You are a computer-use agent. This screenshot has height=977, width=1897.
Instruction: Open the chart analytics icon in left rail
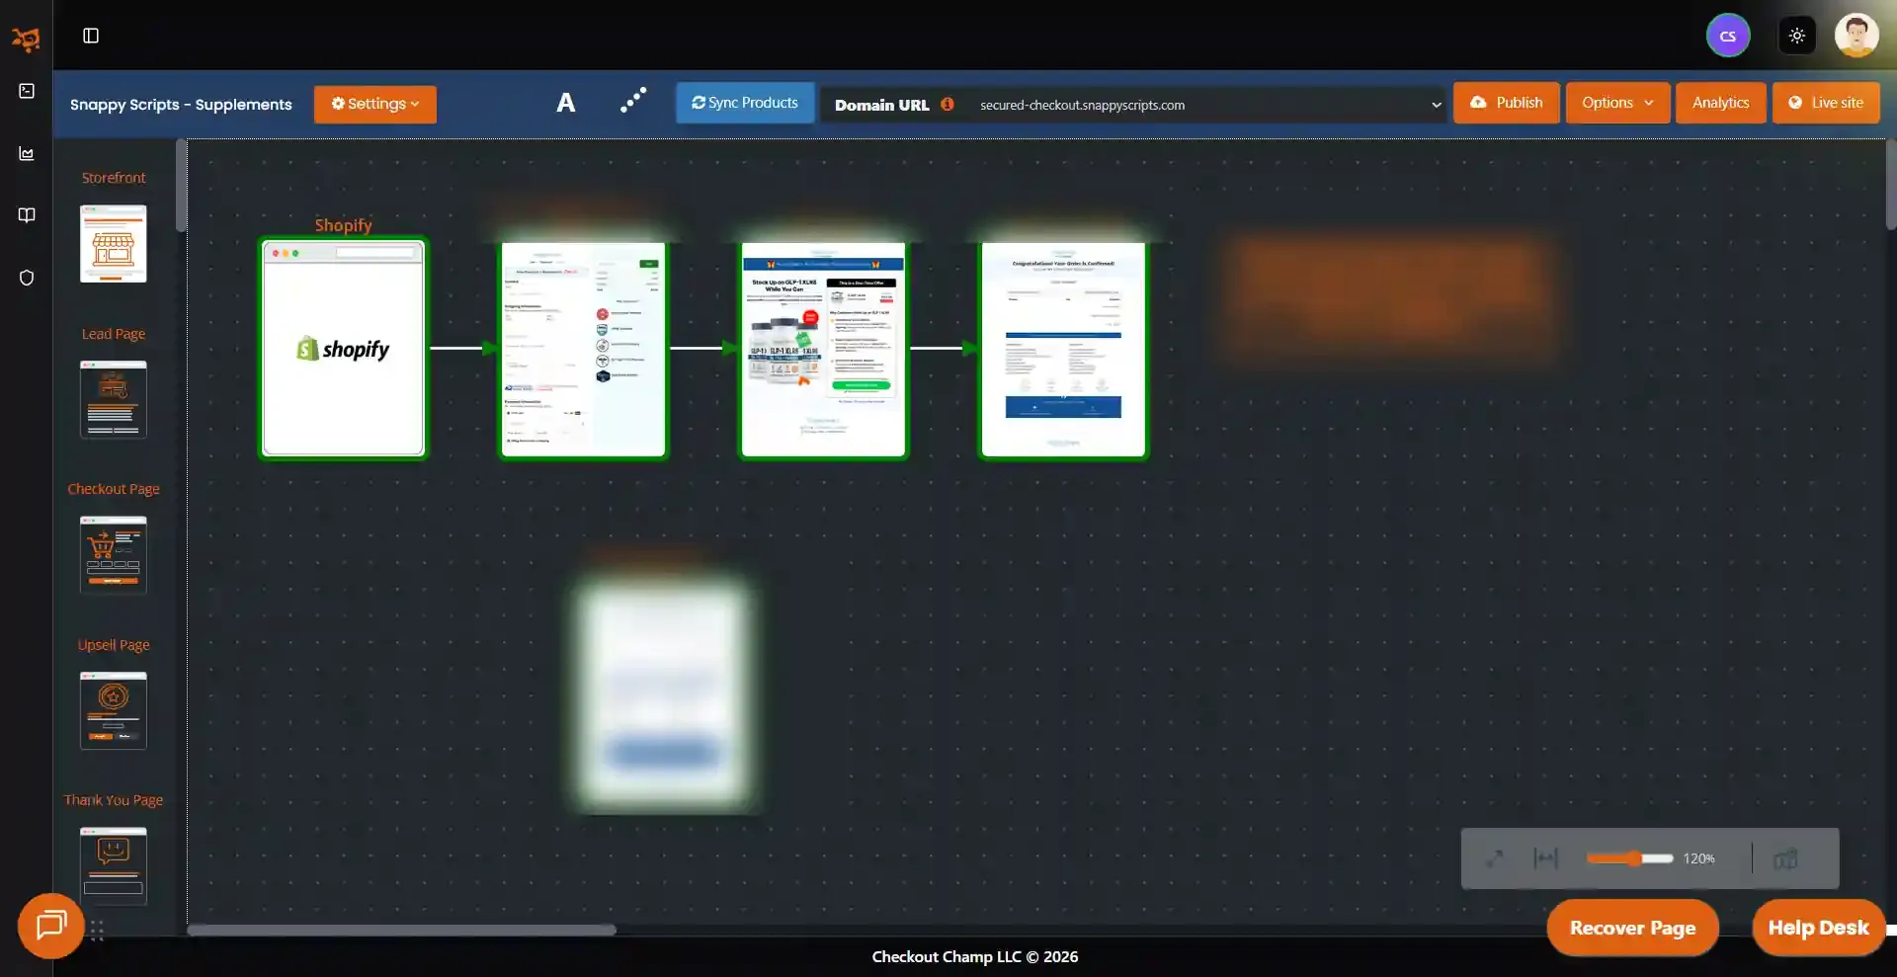[x=27, y=153]
